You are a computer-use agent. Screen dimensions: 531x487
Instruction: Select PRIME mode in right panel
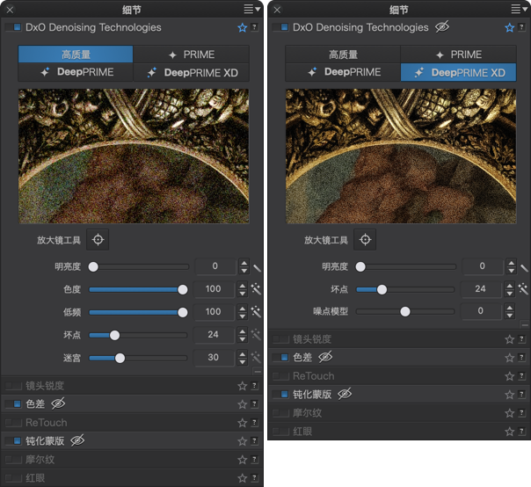459,55
